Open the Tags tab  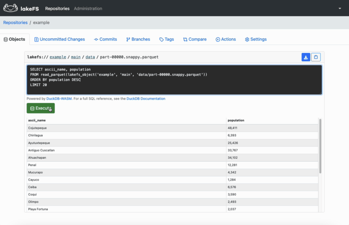click(x=167, y=39)
